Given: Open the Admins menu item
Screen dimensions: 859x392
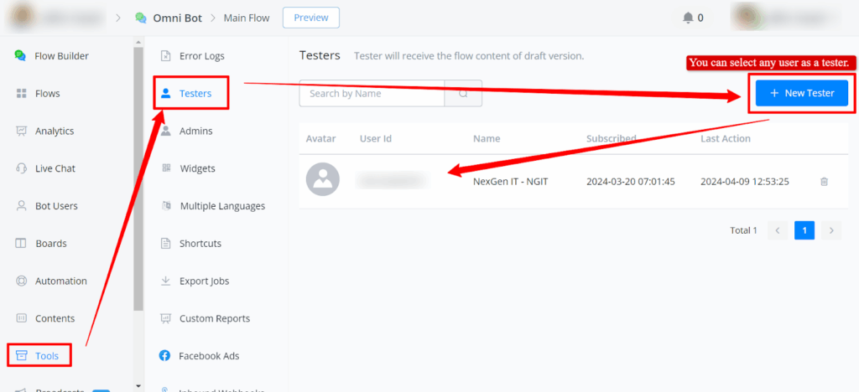Looking at the screenshot, I should pyautogui.click(x=195, y=131).
